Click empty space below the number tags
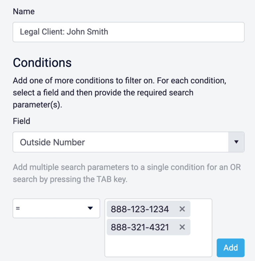Image resolution: width=255 pixels, height=261 pixels. pos(158,247)
